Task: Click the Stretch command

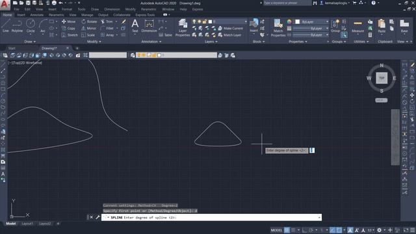Action: click(x=70, y=35)
